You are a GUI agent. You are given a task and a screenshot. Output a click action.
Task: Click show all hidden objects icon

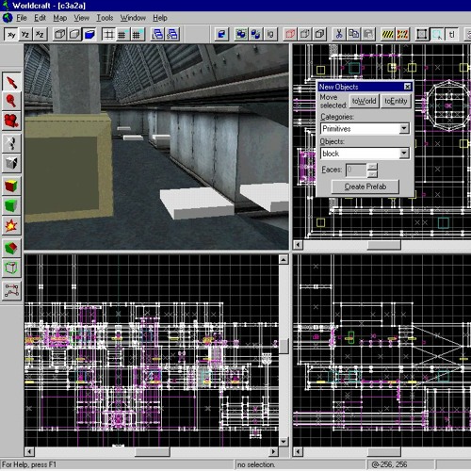click(319, 34)
